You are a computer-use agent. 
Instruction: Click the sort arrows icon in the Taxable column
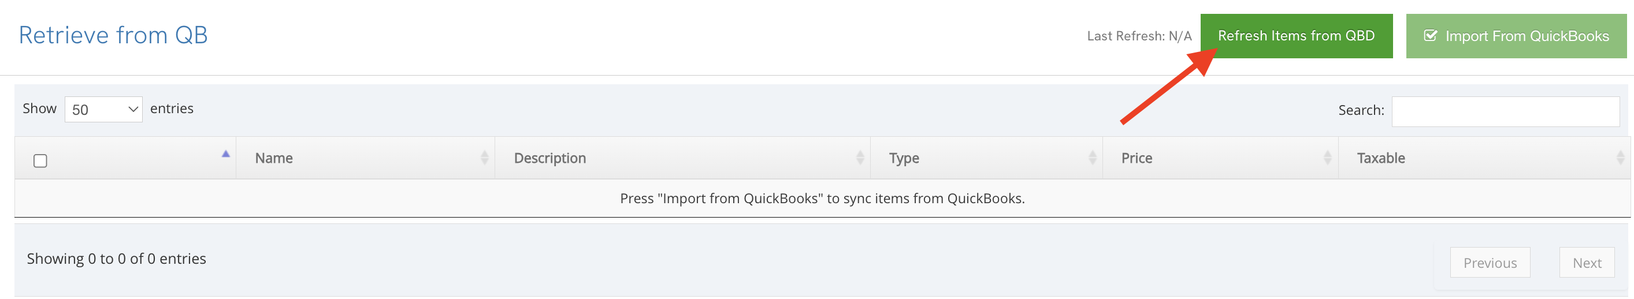pos(1620,157)
